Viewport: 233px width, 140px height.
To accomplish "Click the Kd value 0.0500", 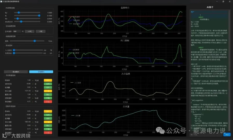I will pos(50,19).
